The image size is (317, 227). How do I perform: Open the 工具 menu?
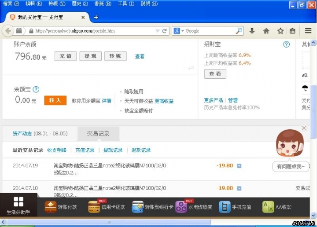(x=126, y=4)
